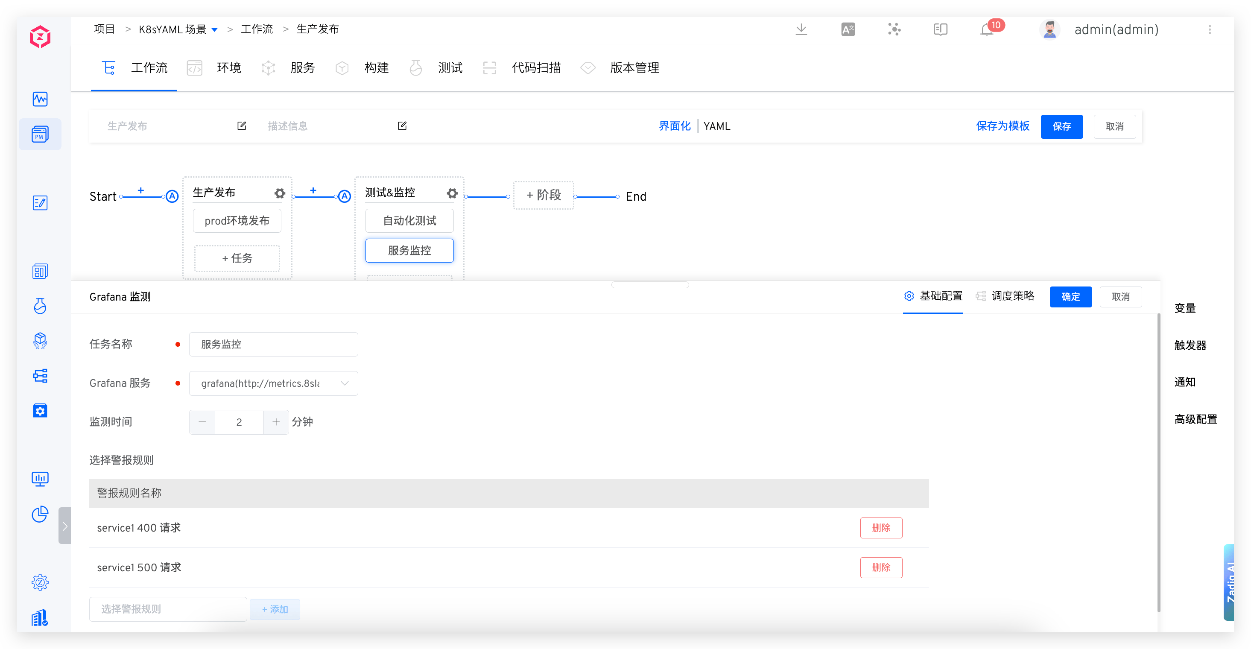Click the notification bell icon
The image size is (1251, 649).
(986, 30)
